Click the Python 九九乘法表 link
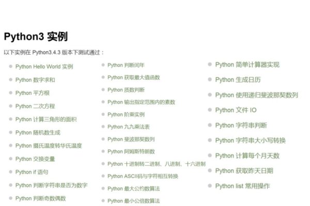This screenshot has height=206, width=310. (129, 127)
